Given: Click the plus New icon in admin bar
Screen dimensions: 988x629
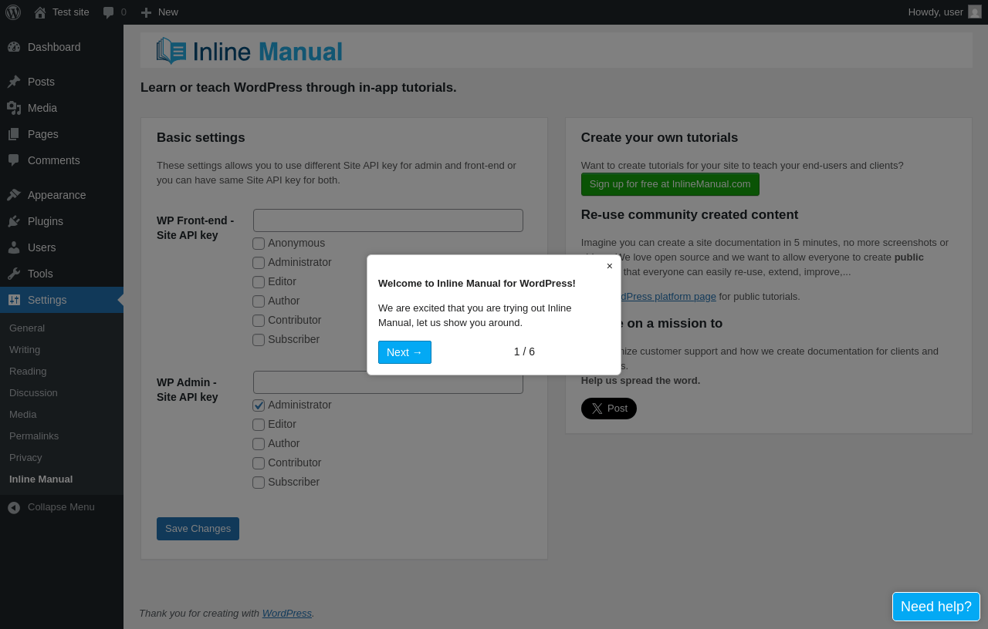Looking at the screenshot, I should [146, 12].
